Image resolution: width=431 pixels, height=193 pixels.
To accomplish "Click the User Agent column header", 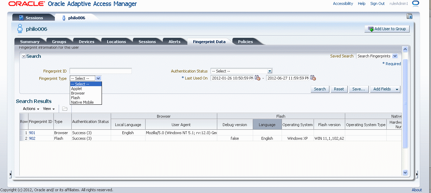I will pos(181,124).
